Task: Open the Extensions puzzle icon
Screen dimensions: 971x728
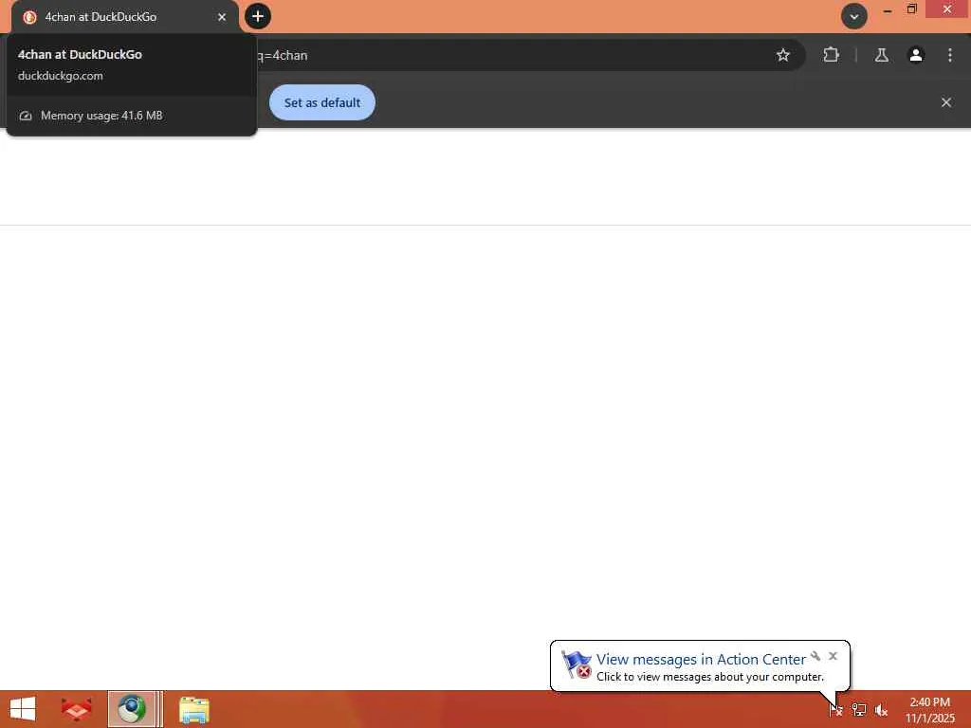Action: pyautogui.click(x=831, y=55)
